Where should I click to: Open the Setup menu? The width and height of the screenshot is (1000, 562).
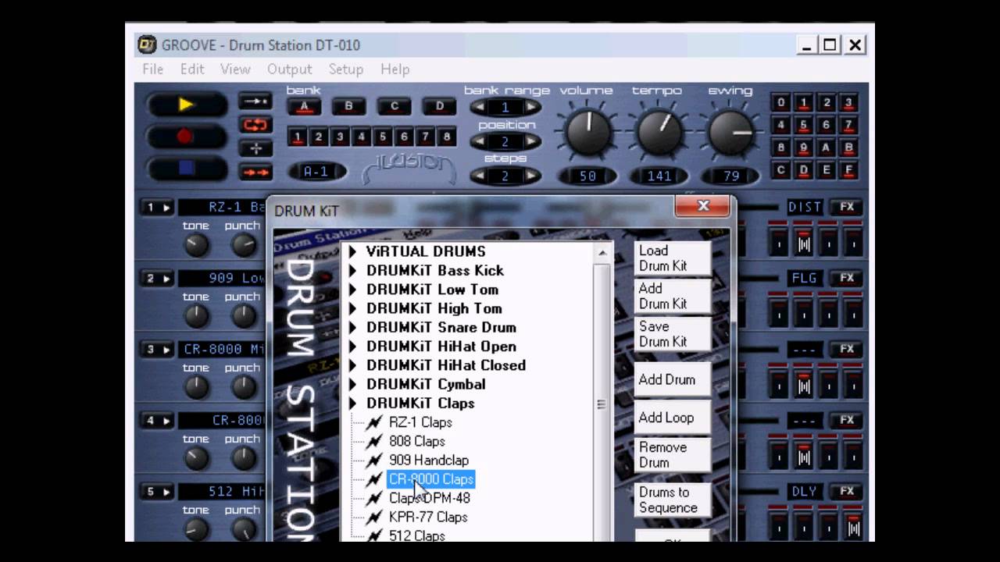345,69
